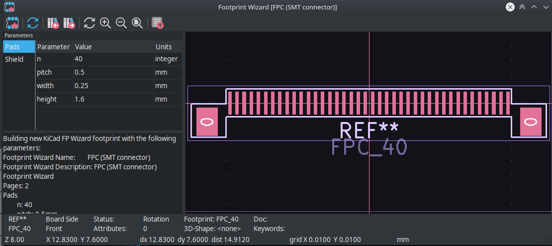Click the left shield pad in preview
This screenshot has height=246, width=552.
[207, 122]
